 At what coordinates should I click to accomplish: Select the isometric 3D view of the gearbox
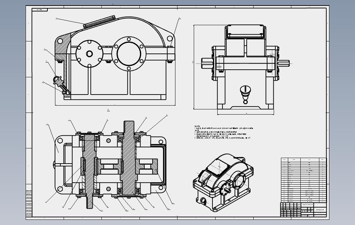223,183
